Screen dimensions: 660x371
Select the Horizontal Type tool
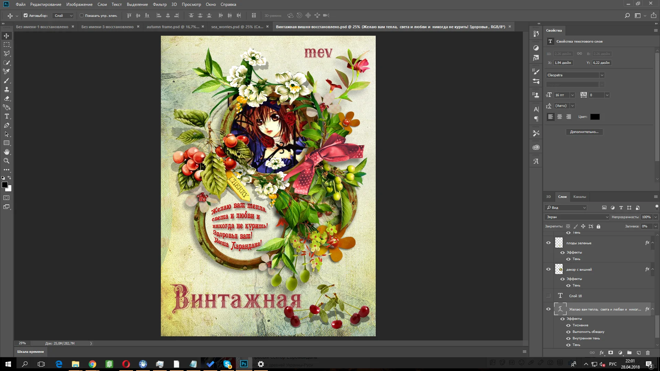click(7, 116)
